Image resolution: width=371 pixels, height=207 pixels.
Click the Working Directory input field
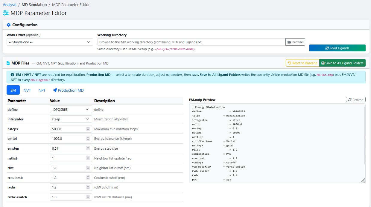(x=191, y=42)
